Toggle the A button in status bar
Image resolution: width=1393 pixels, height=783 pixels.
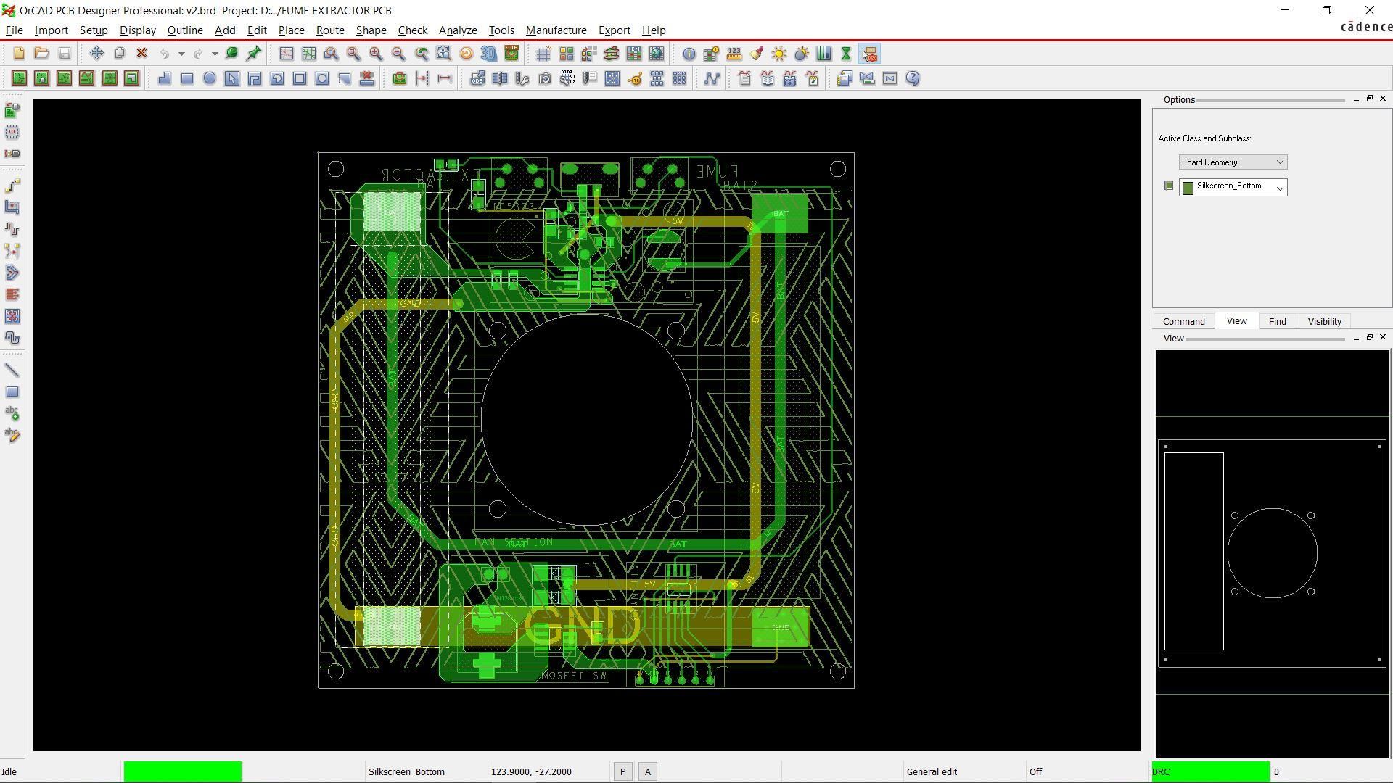pyautogui.click(x=648, y=771)
